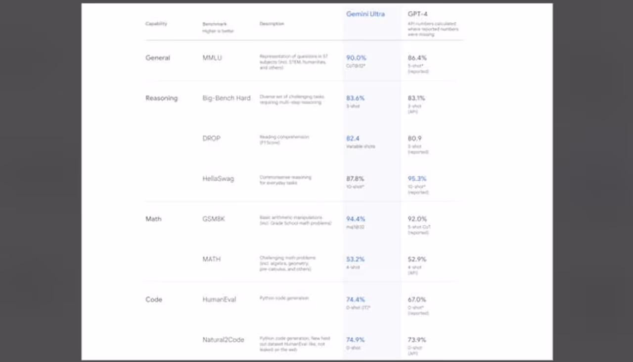Click GPT-4's 95.3% HellaSwag score
This screenshot has height=362, width=633.
[417, 179]
